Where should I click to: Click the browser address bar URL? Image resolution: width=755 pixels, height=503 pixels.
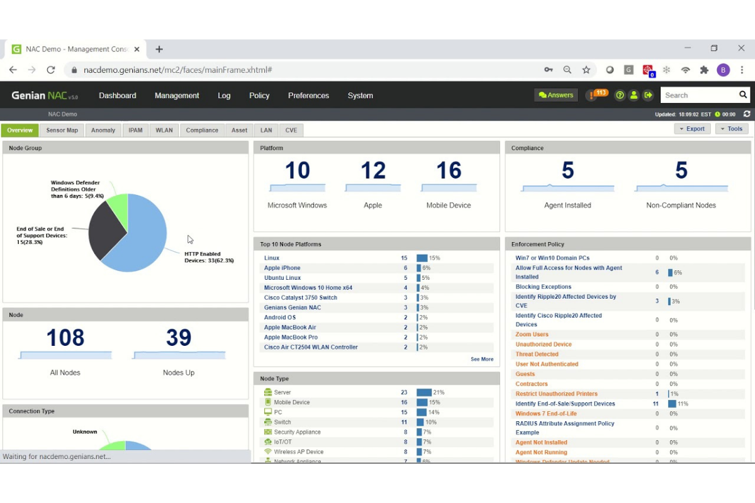(x=177, y=70)
